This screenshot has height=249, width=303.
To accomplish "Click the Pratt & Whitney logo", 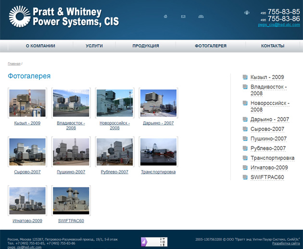I will point(63,16).
